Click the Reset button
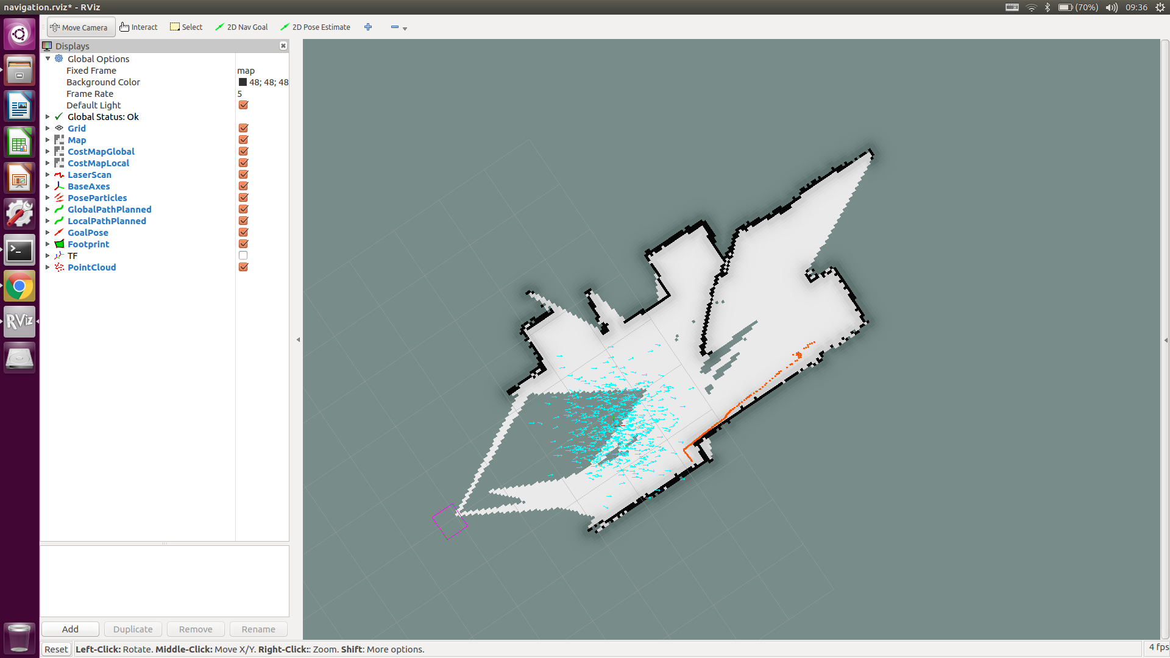Screen dimensions: 1170x658 click(56, 649)
